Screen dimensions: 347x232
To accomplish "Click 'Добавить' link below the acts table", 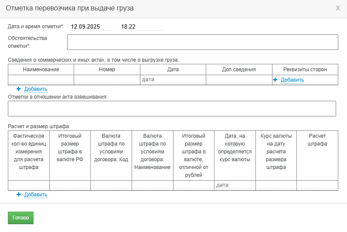I will [36, 89].
